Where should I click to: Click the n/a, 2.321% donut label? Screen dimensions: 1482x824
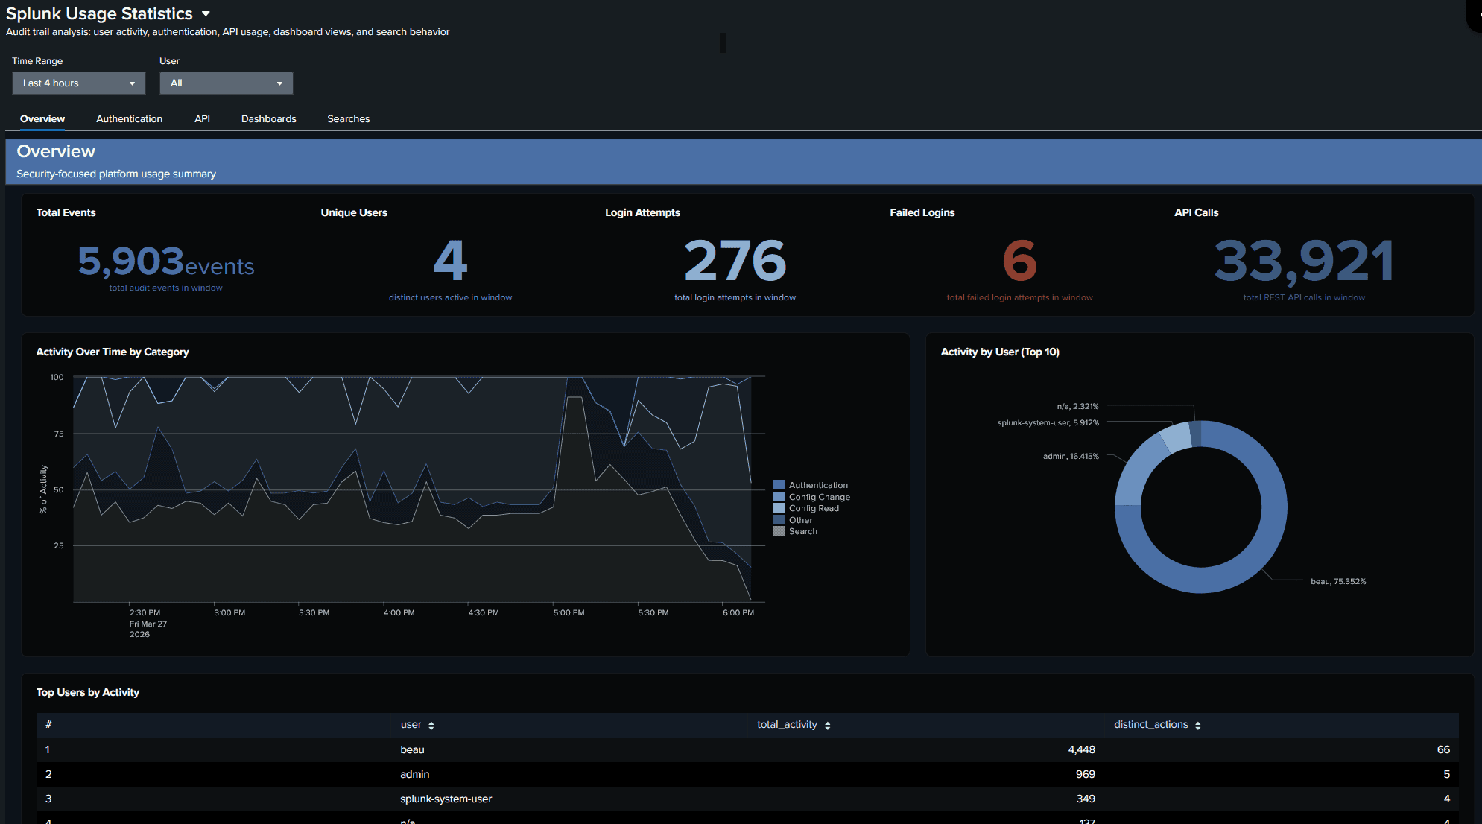click(x=1077, y=406)
